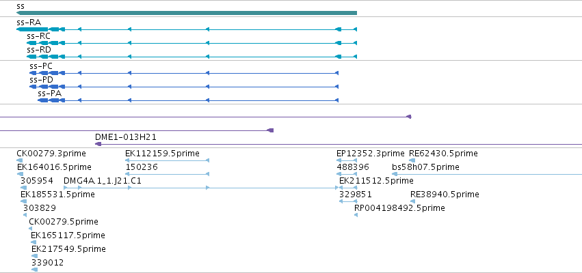Select the ss-RA transcript label
Viewport: 582px width, 273px height.
point(29,23)
